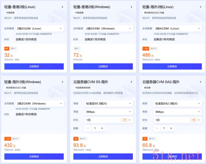The image size is (206, 164).
Task: Open the 轻量-海外2核(Linux) card arrow
Action: 200,7
